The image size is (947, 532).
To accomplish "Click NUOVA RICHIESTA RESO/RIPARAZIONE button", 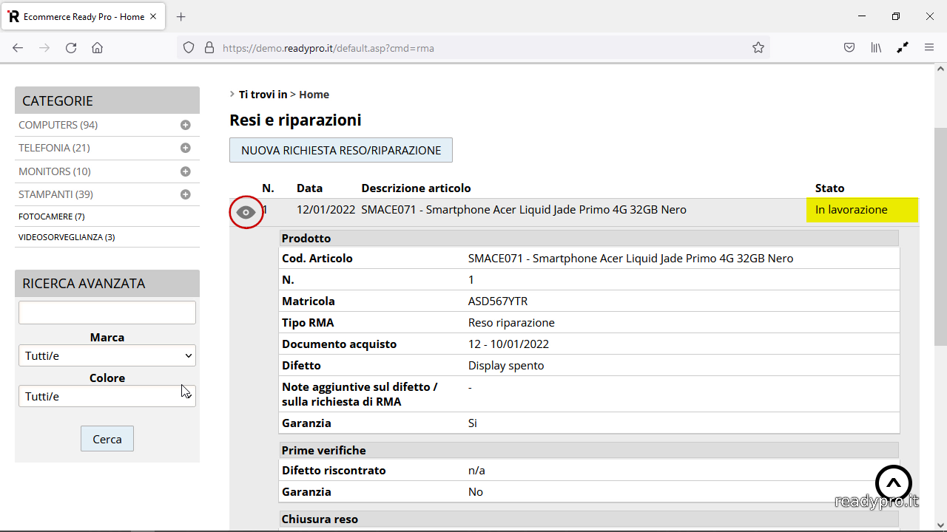I will (341, 150).
